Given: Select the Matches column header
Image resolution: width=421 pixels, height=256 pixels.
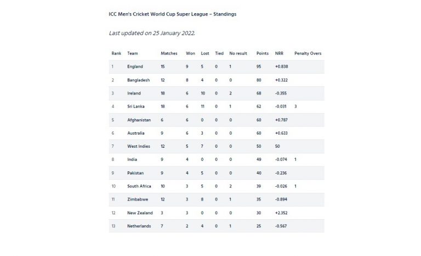Looking at the screenshot, I should (169, 53).
